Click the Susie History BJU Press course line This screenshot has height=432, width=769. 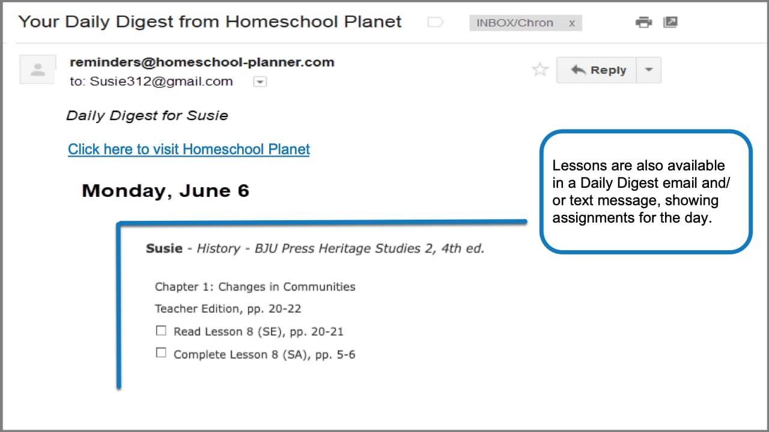315,248
